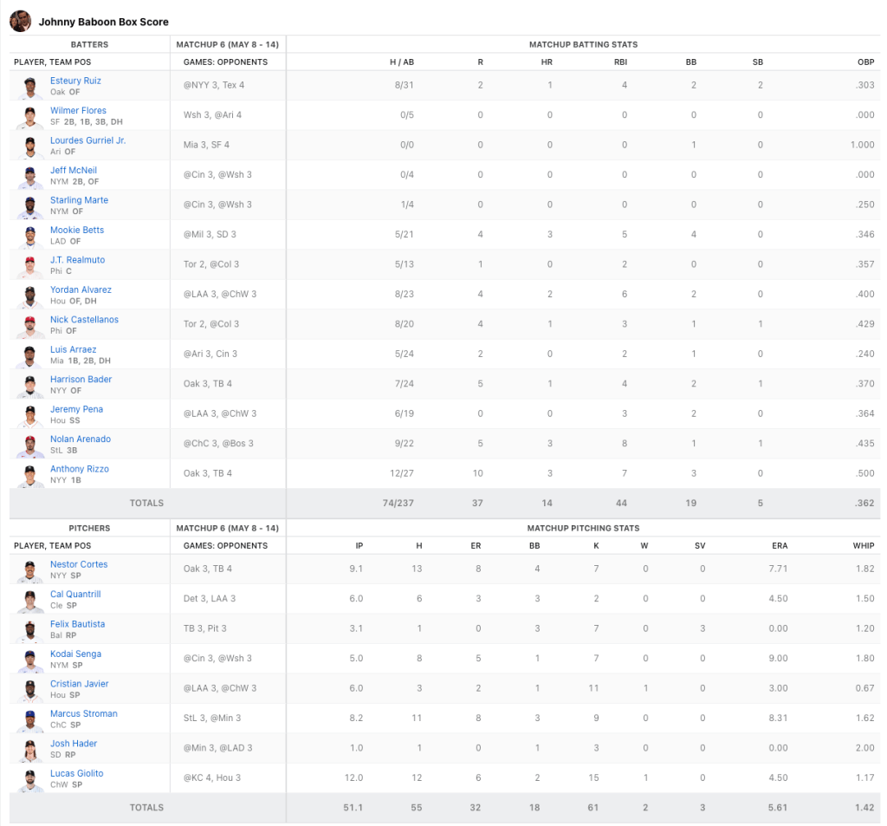Open Wilmer Flores player link
The width and height of the screenshot is (887, 826).
[78, 111]
